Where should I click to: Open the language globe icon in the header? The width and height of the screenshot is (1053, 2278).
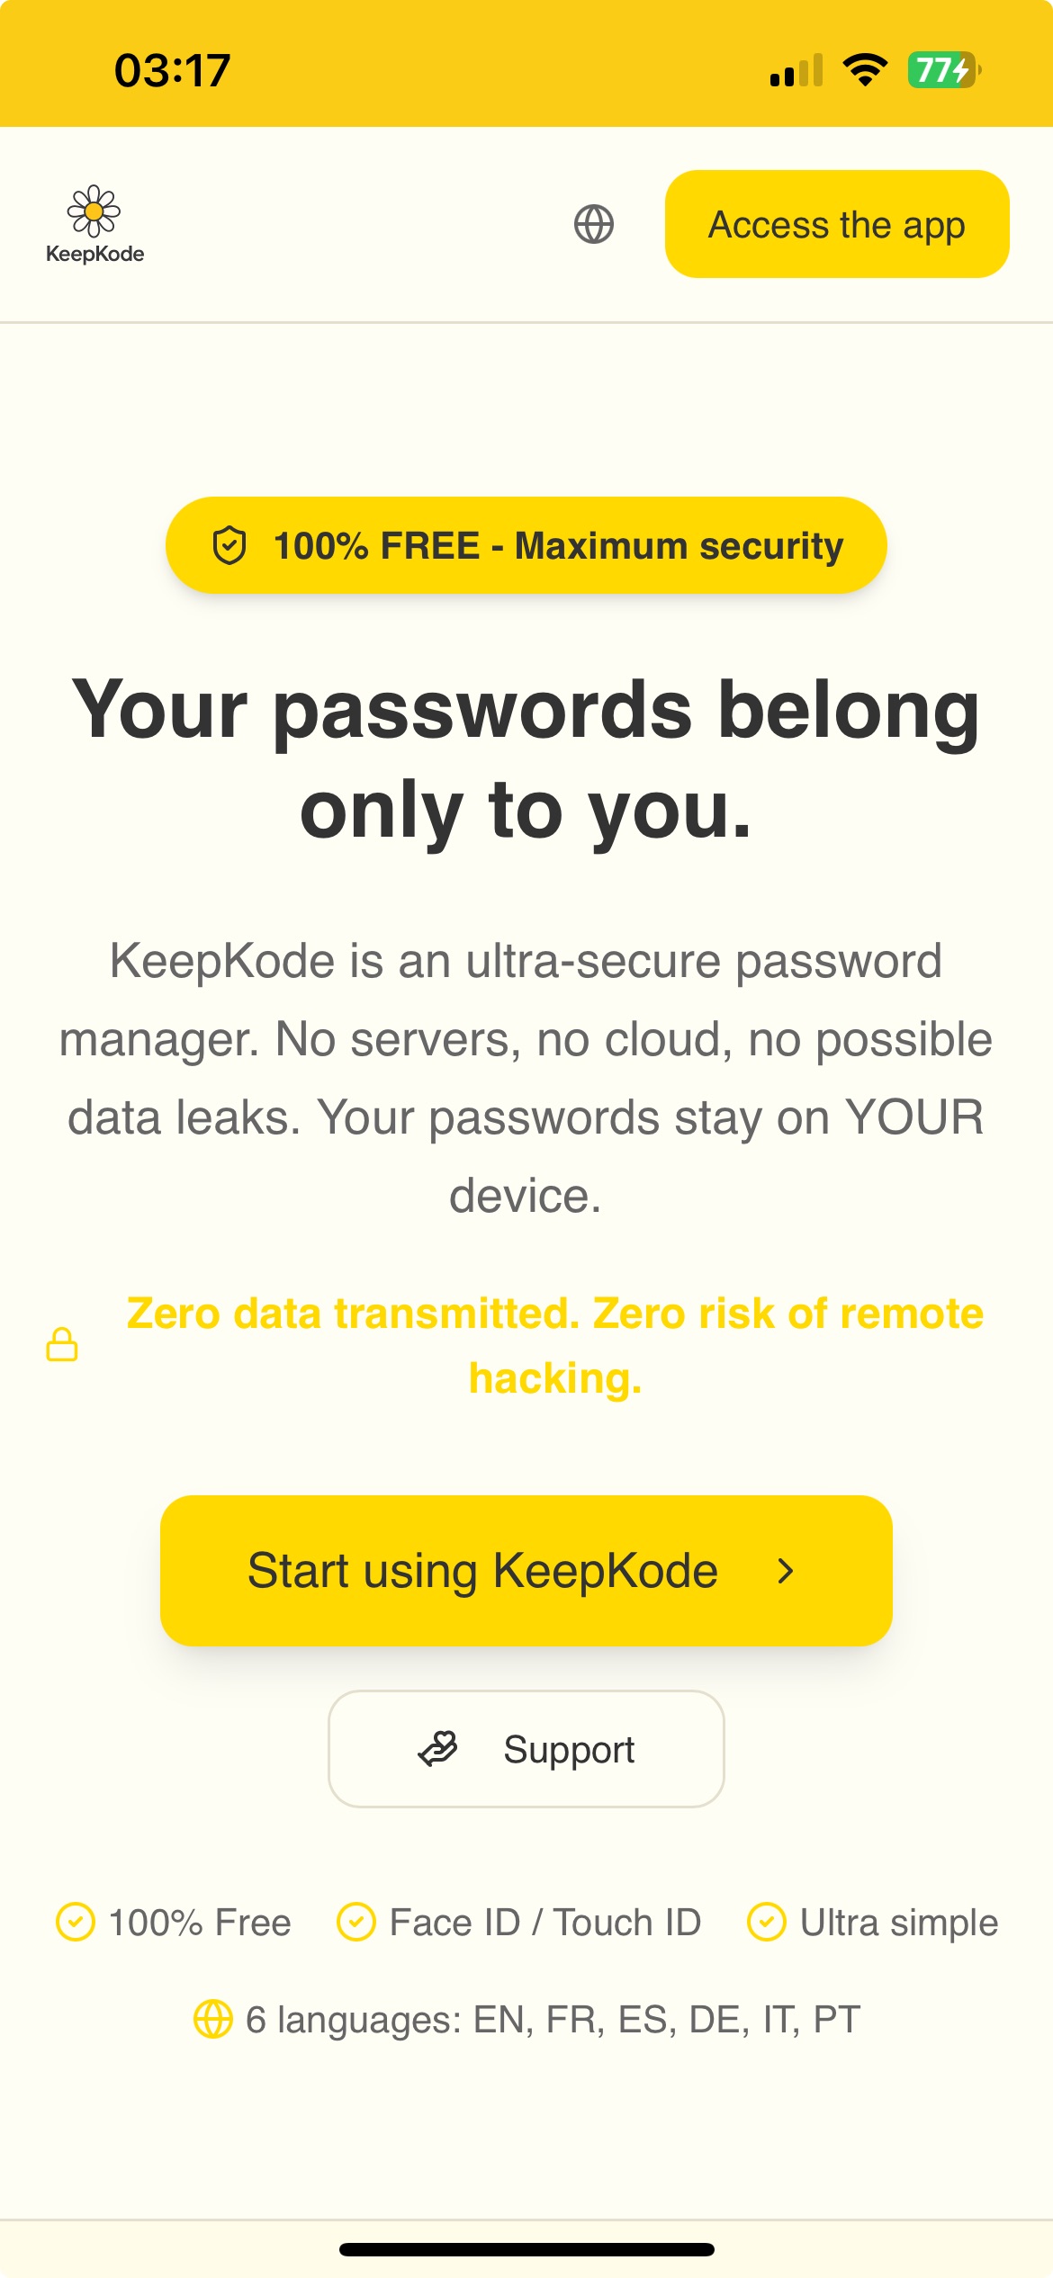click(594, 224)
